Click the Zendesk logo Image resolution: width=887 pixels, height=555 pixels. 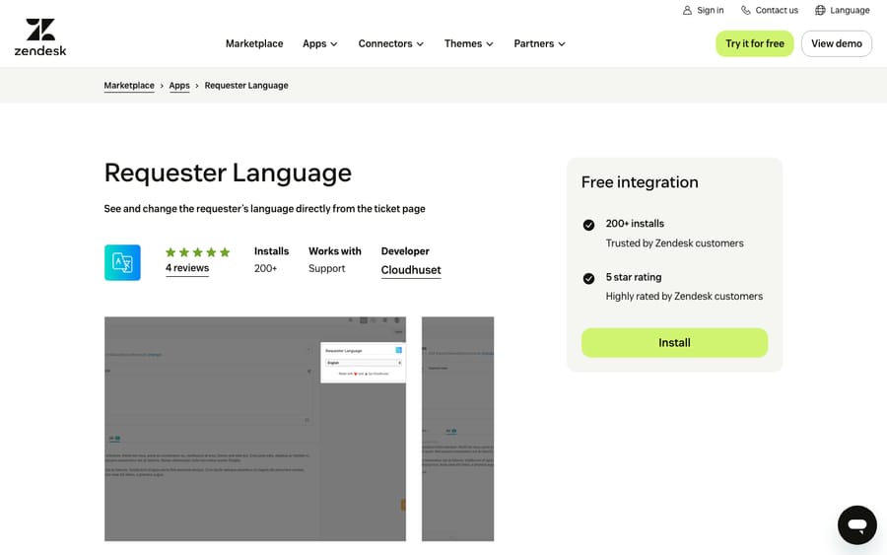click(x=40, y=37)
